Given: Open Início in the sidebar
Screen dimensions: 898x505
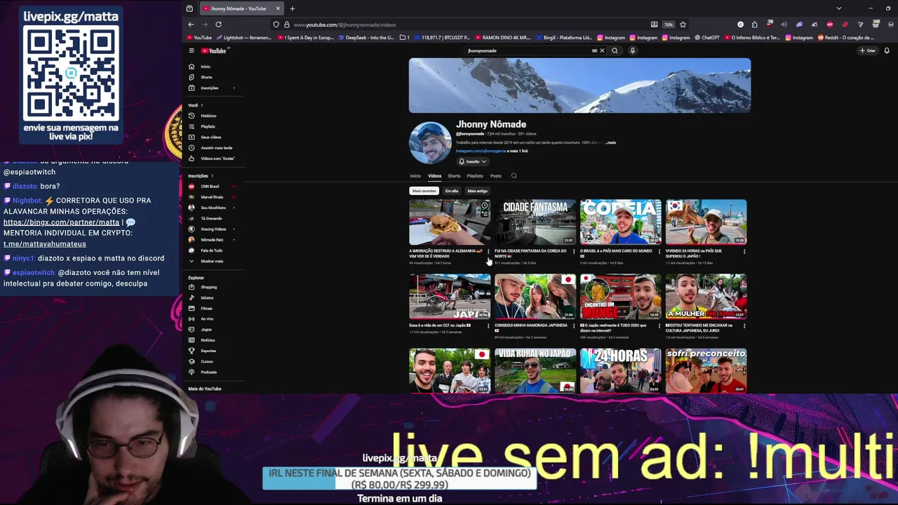Looking at the screenshot, I should click(x=205, y=67).
